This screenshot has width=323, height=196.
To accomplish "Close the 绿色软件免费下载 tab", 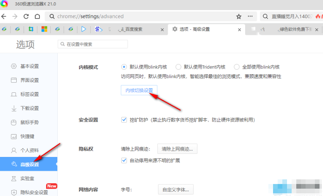I will 317,30.
